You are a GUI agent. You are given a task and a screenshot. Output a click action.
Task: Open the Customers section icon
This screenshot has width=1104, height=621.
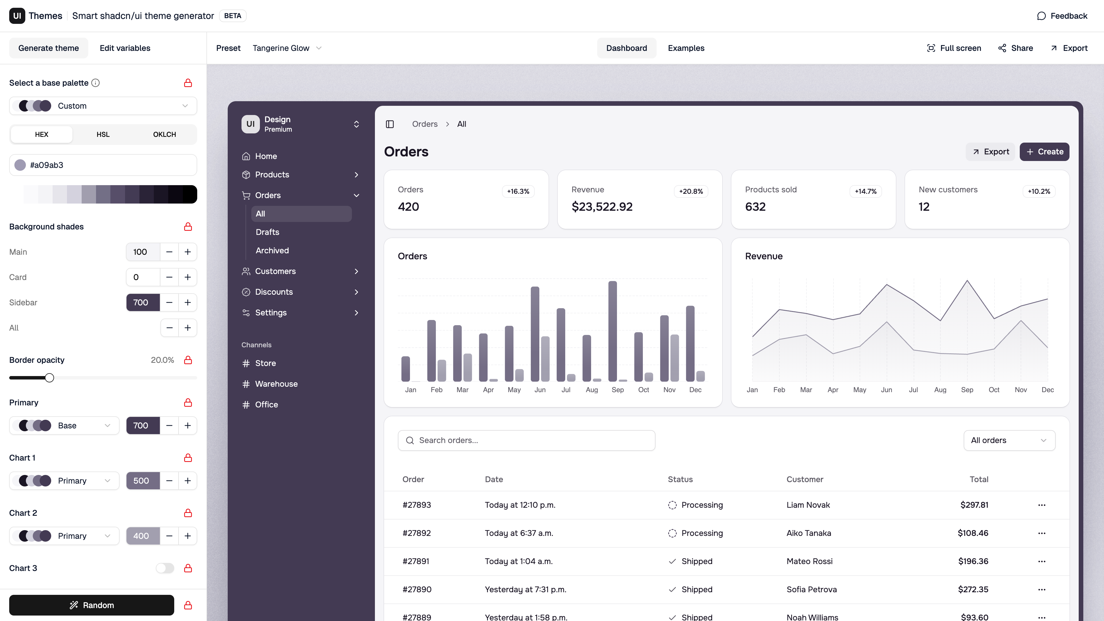(246, 271)
